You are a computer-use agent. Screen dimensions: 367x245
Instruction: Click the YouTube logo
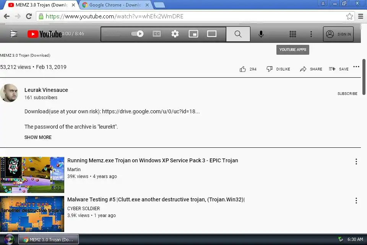[x=44, y=34]
